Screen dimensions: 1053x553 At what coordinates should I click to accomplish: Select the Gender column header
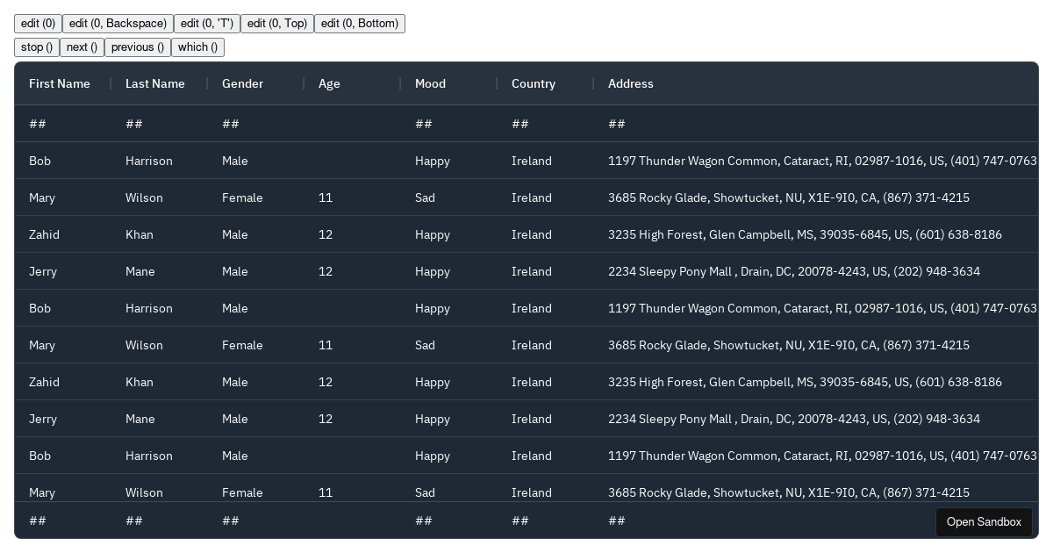pos(242,83)
